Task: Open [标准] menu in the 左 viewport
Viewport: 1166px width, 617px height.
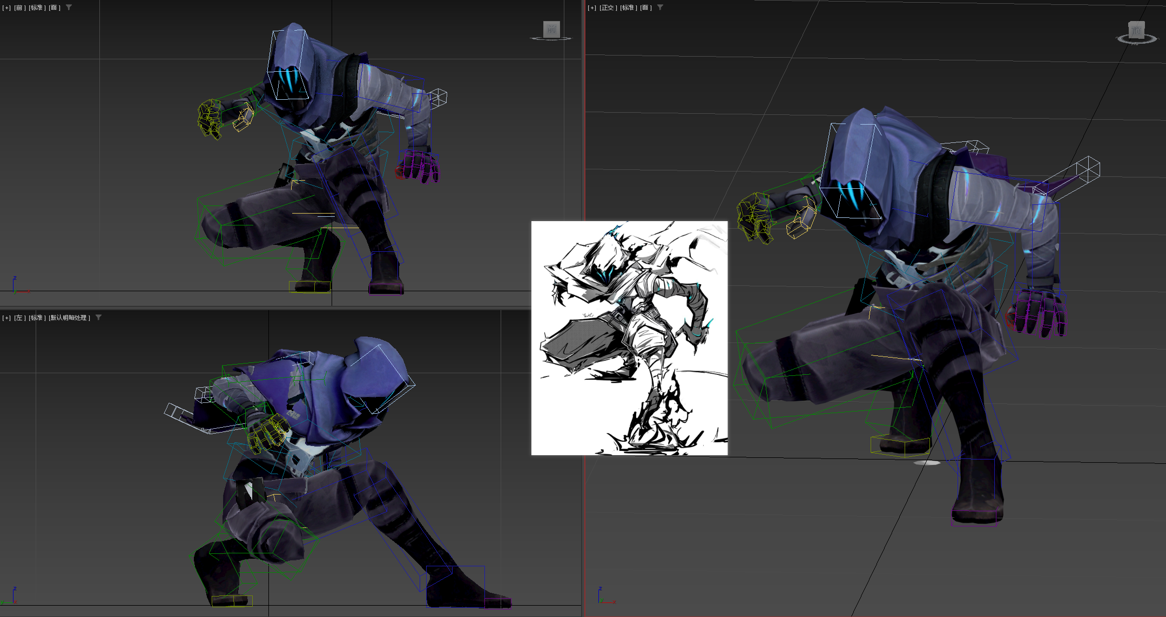Action: 36,318
